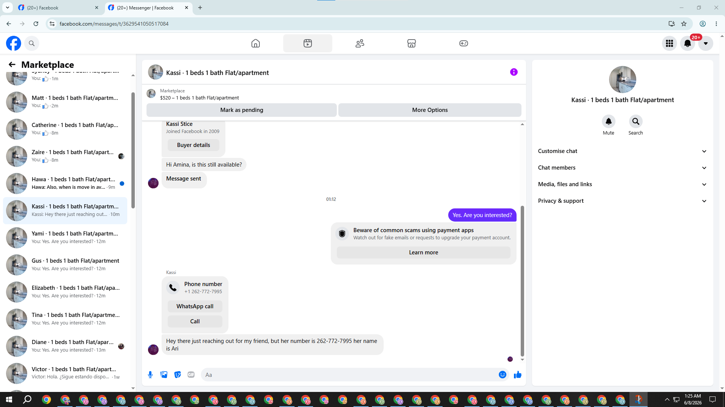Click Mark as pending button
The image size is (725, 407).
[x=242, y=110]
